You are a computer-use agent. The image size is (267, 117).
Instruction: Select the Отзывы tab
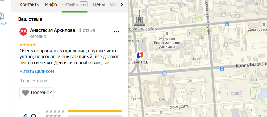pos(75,5)
